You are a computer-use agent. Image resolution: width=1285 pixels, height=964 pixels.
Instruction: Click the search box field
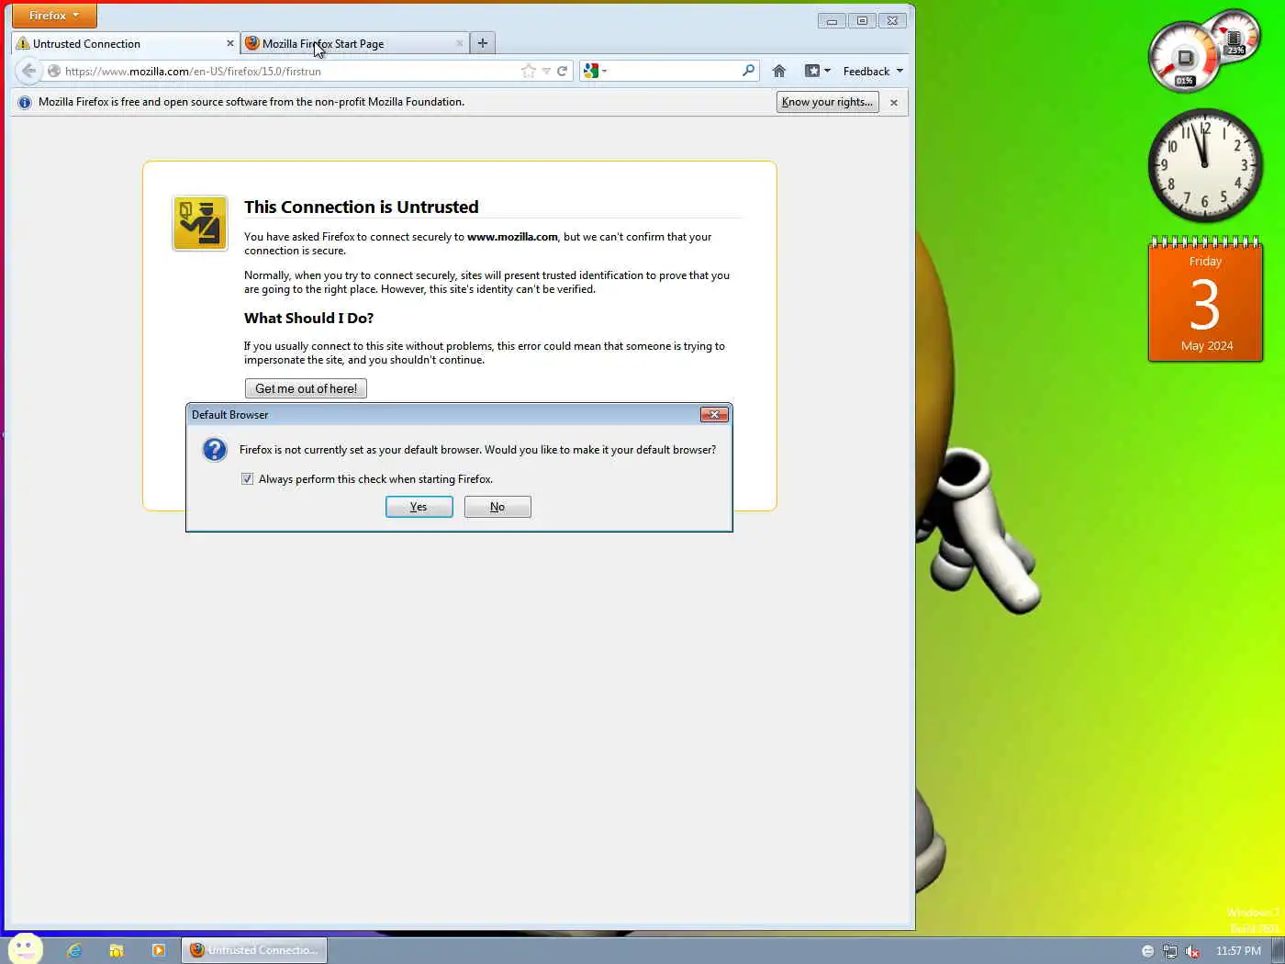(x=675, y=71)
